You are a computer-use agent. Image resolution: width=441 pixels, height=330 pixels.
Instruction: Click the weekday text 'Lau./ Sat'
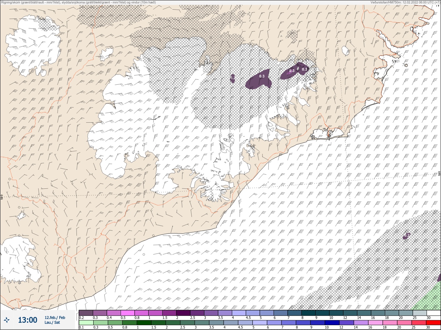point(52,322)
